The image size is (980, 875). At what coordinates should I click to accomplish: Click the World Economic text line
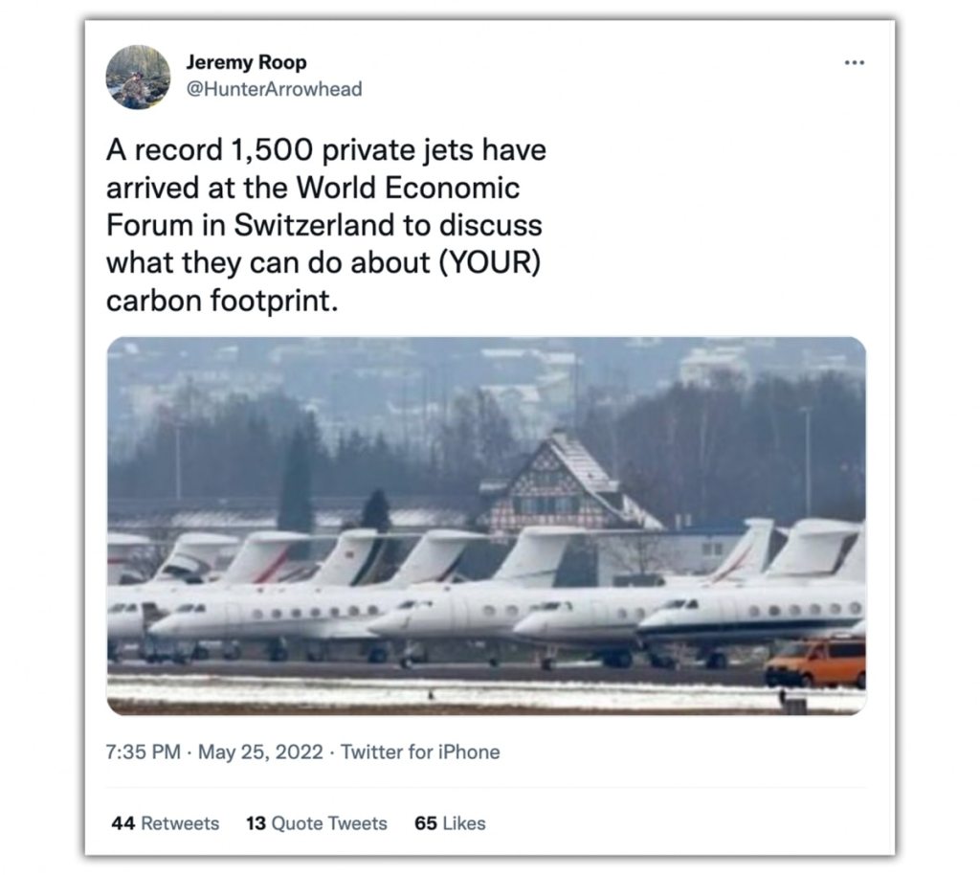pos(313,189)
